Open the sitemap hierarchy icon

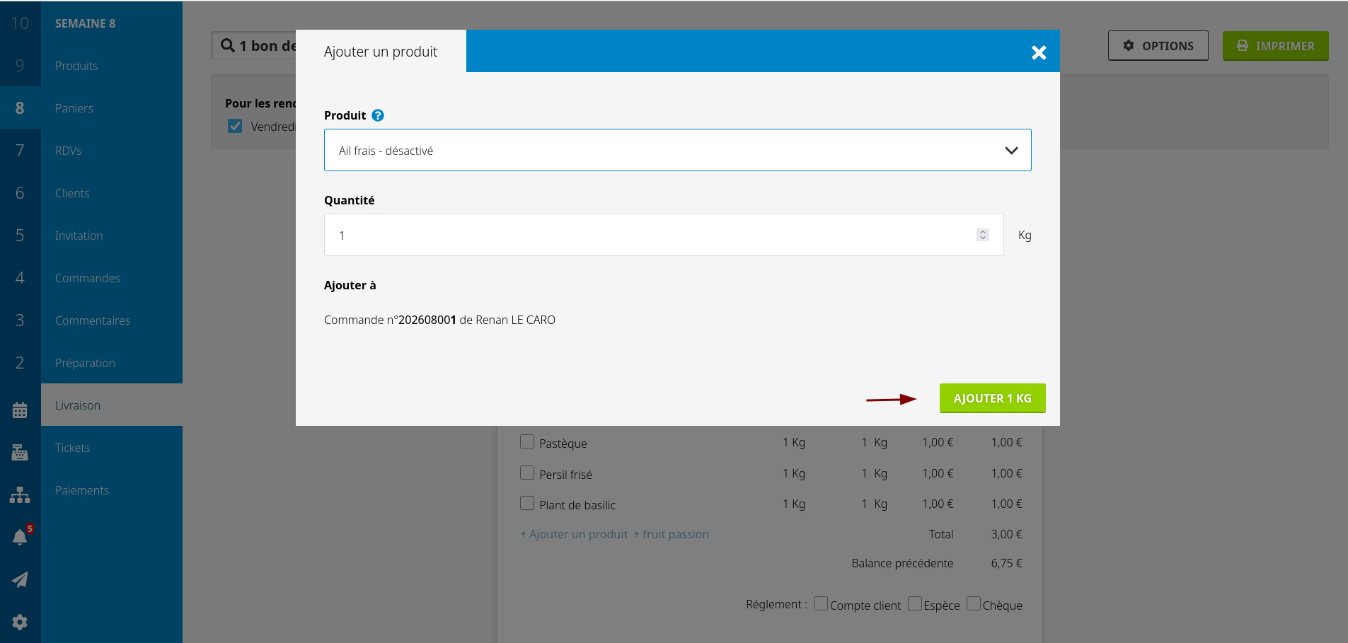click(x=20, y=495)
